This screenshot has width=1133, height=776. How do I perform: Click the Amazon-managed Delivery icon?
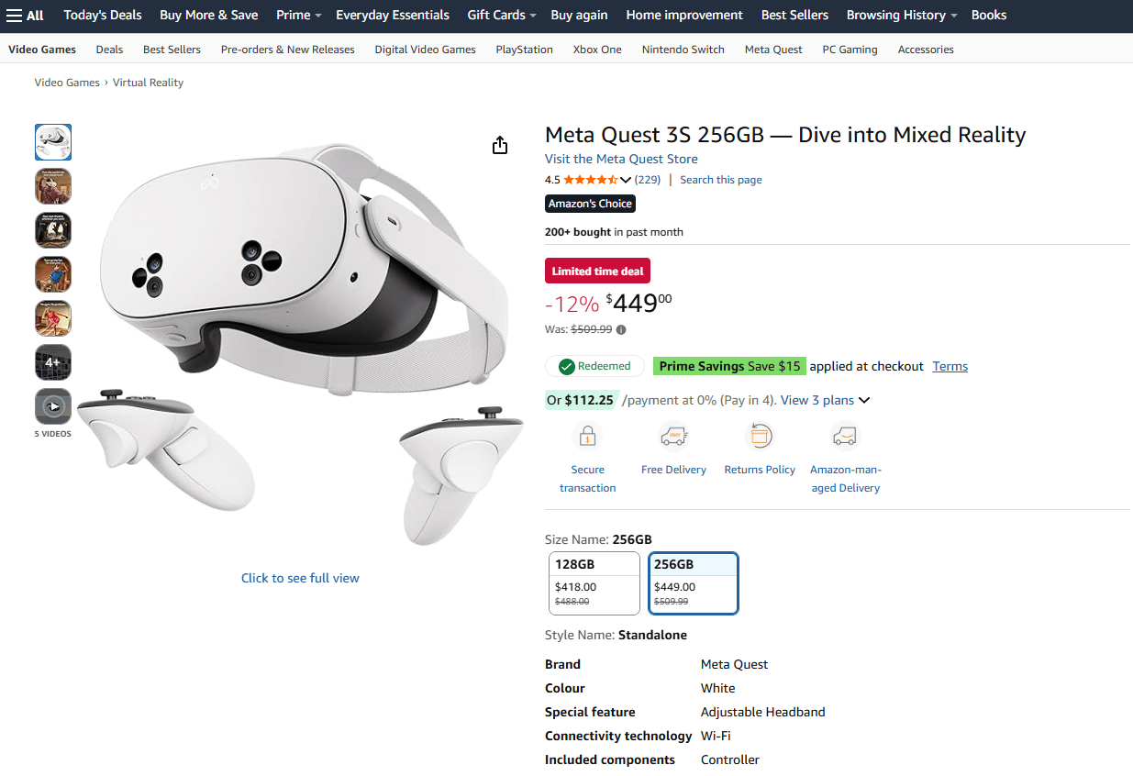pos(845,436)
